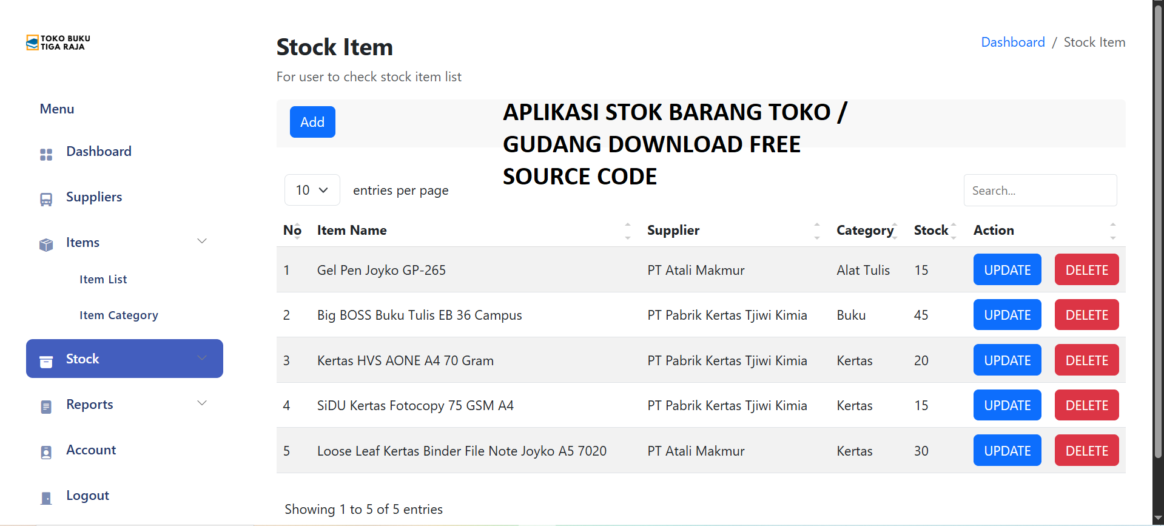The height and width of the screenshot is (526, 1164).
Task: Delete Big BOSS Buku Tulis row
Action: (1087, 315)
